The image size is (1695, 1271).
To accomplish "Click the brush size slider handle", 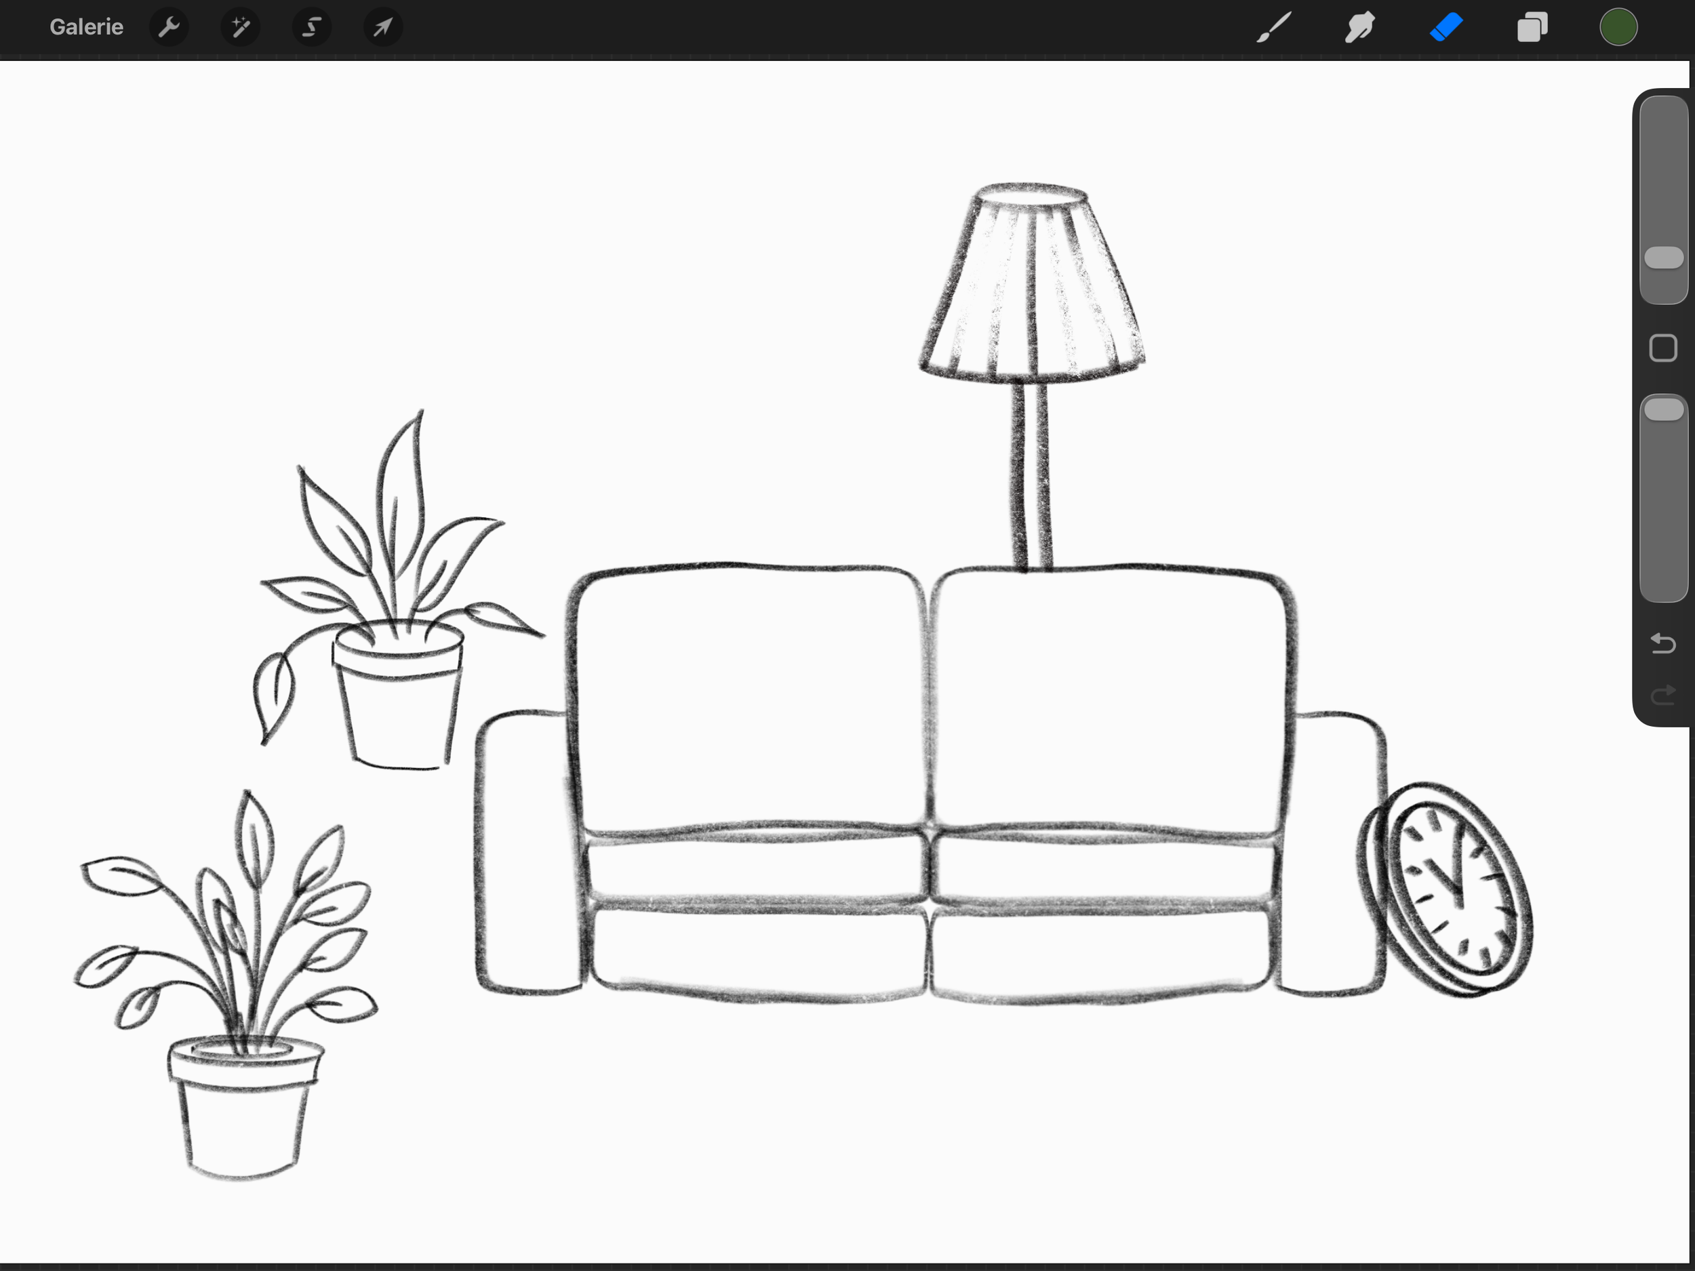I will click(1664, 258).
